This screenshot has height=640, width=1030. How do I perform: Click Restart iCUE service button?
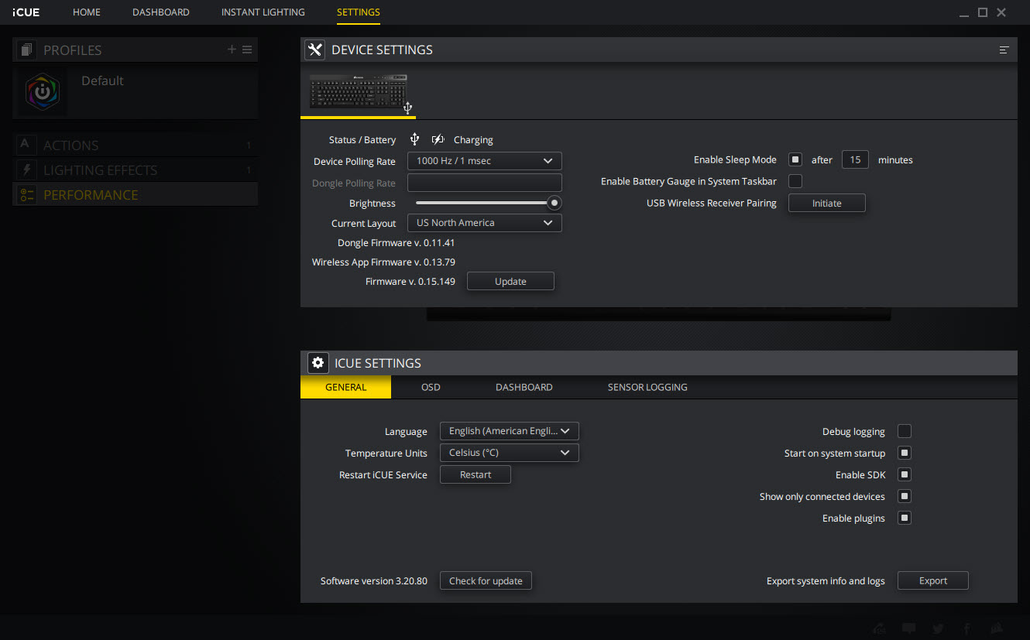coord(476,474)
